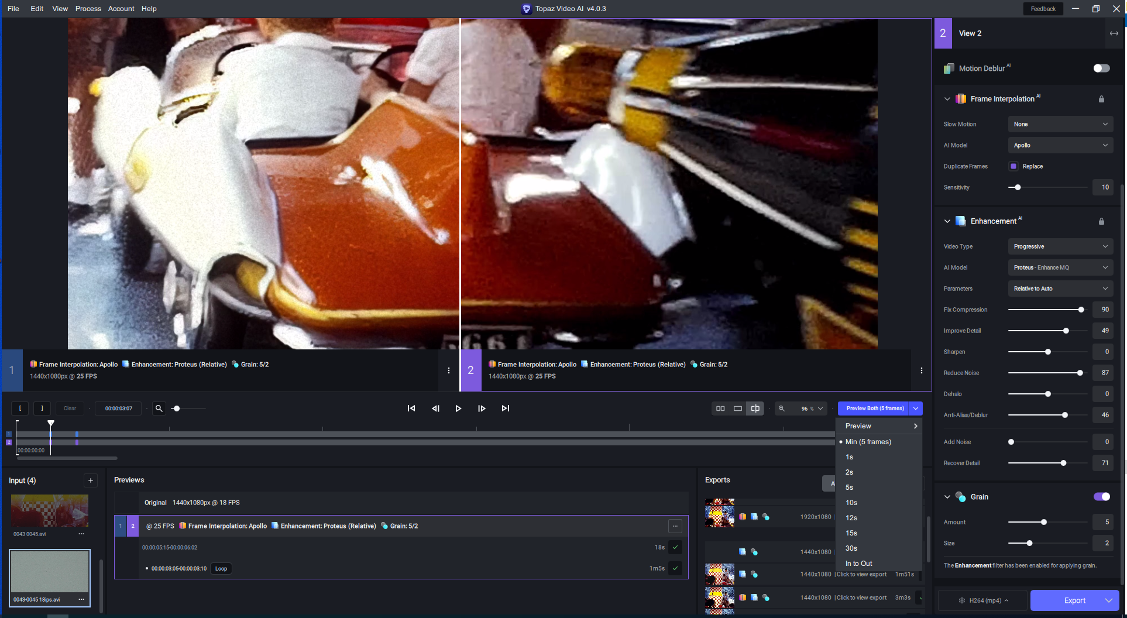Play the video preview
This screenshot has height=618, width=1127.
pos(458,408)
